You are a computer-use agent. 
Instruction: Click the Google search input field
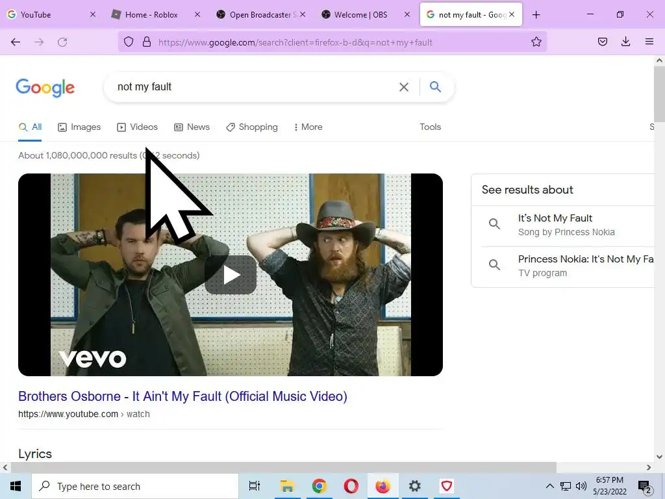pyautogui.click(x=255, y=87)
